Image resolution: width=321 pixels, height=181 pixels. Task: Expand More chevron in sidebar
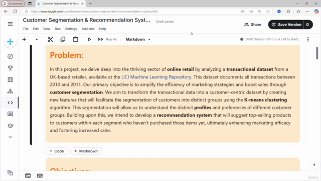[10, 137]
